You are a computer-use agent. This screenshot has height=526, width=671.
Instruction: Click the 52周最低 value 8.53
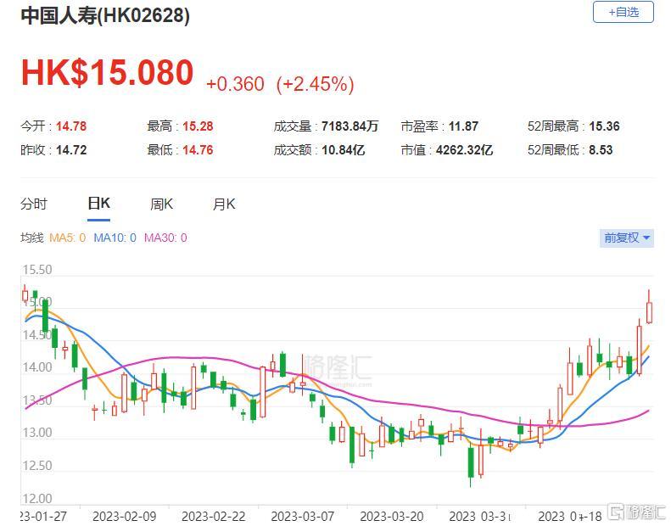[x=601, y=150]
